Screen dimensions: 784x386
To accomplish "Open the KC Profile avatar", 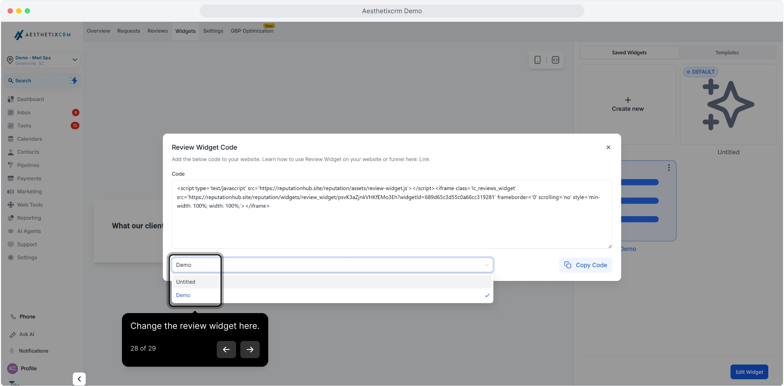I will pos(13,368).
